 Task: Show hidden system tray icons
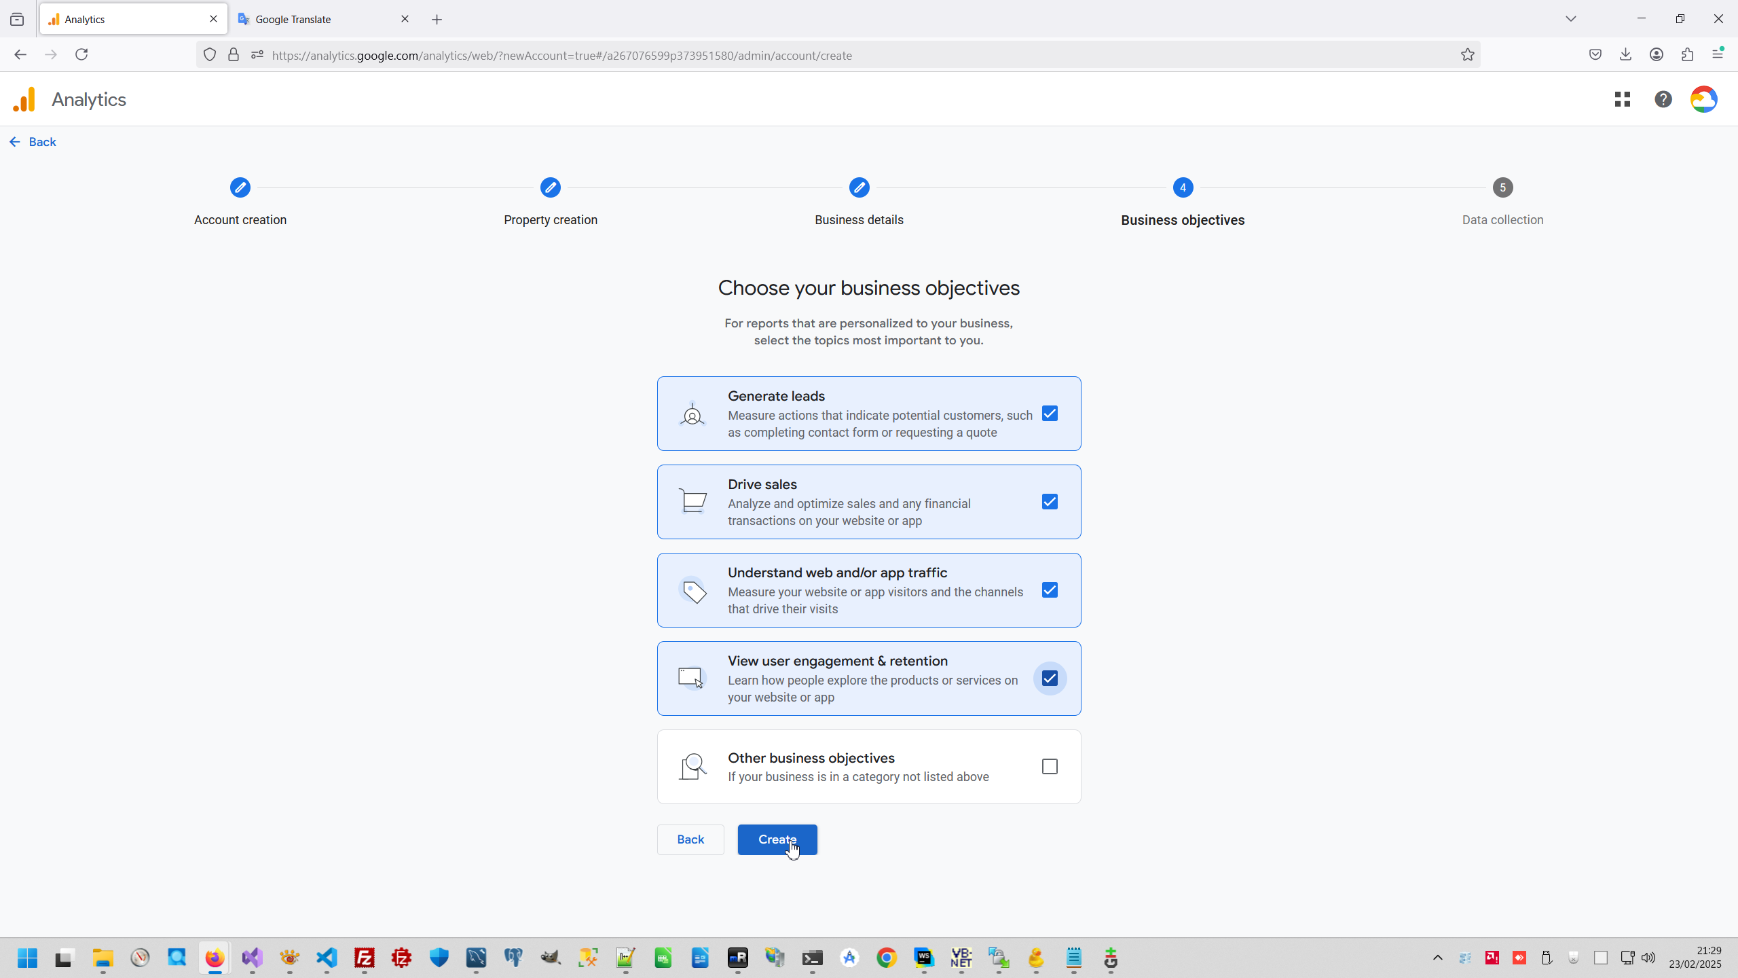[x=1438, y=958]
